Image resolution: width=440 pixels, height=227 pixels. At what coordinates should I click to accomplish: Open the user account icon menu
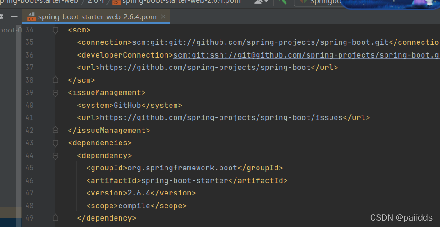pos(261,2)
